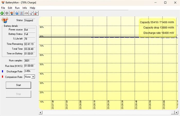The image size is (180, 116).
Task: Click the checklist clipboard toolbar icon
Action: [x=22, y=13]
